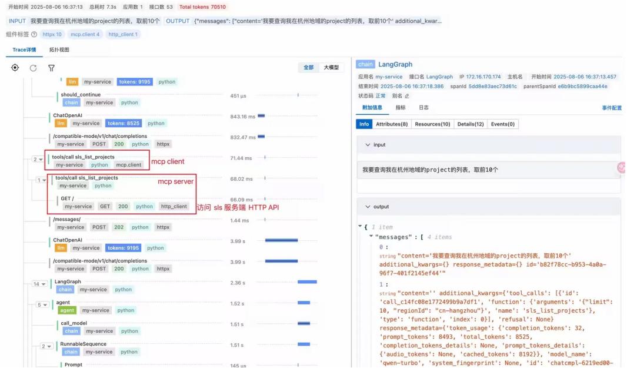Select the 全部 span view option
The image size is (627, 371).
tap(308, 68)
